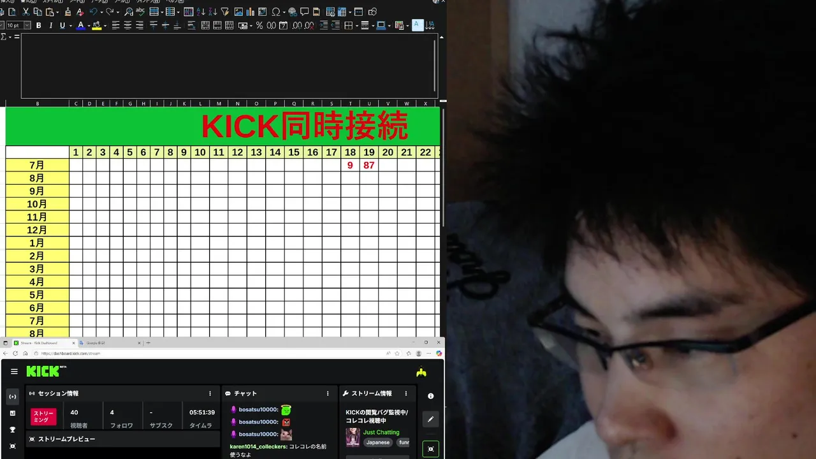Toggle Underline formatting
816x459 pixels.
pos(62,25)
